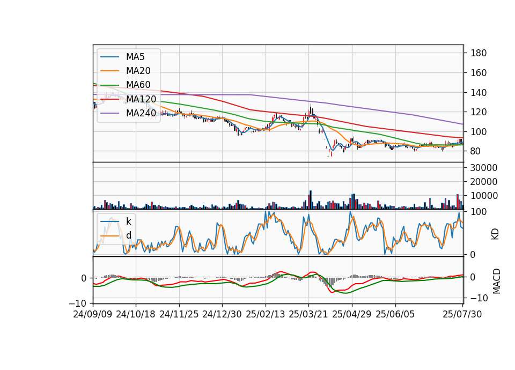Click the 180 price axis tick

[479, 53]
